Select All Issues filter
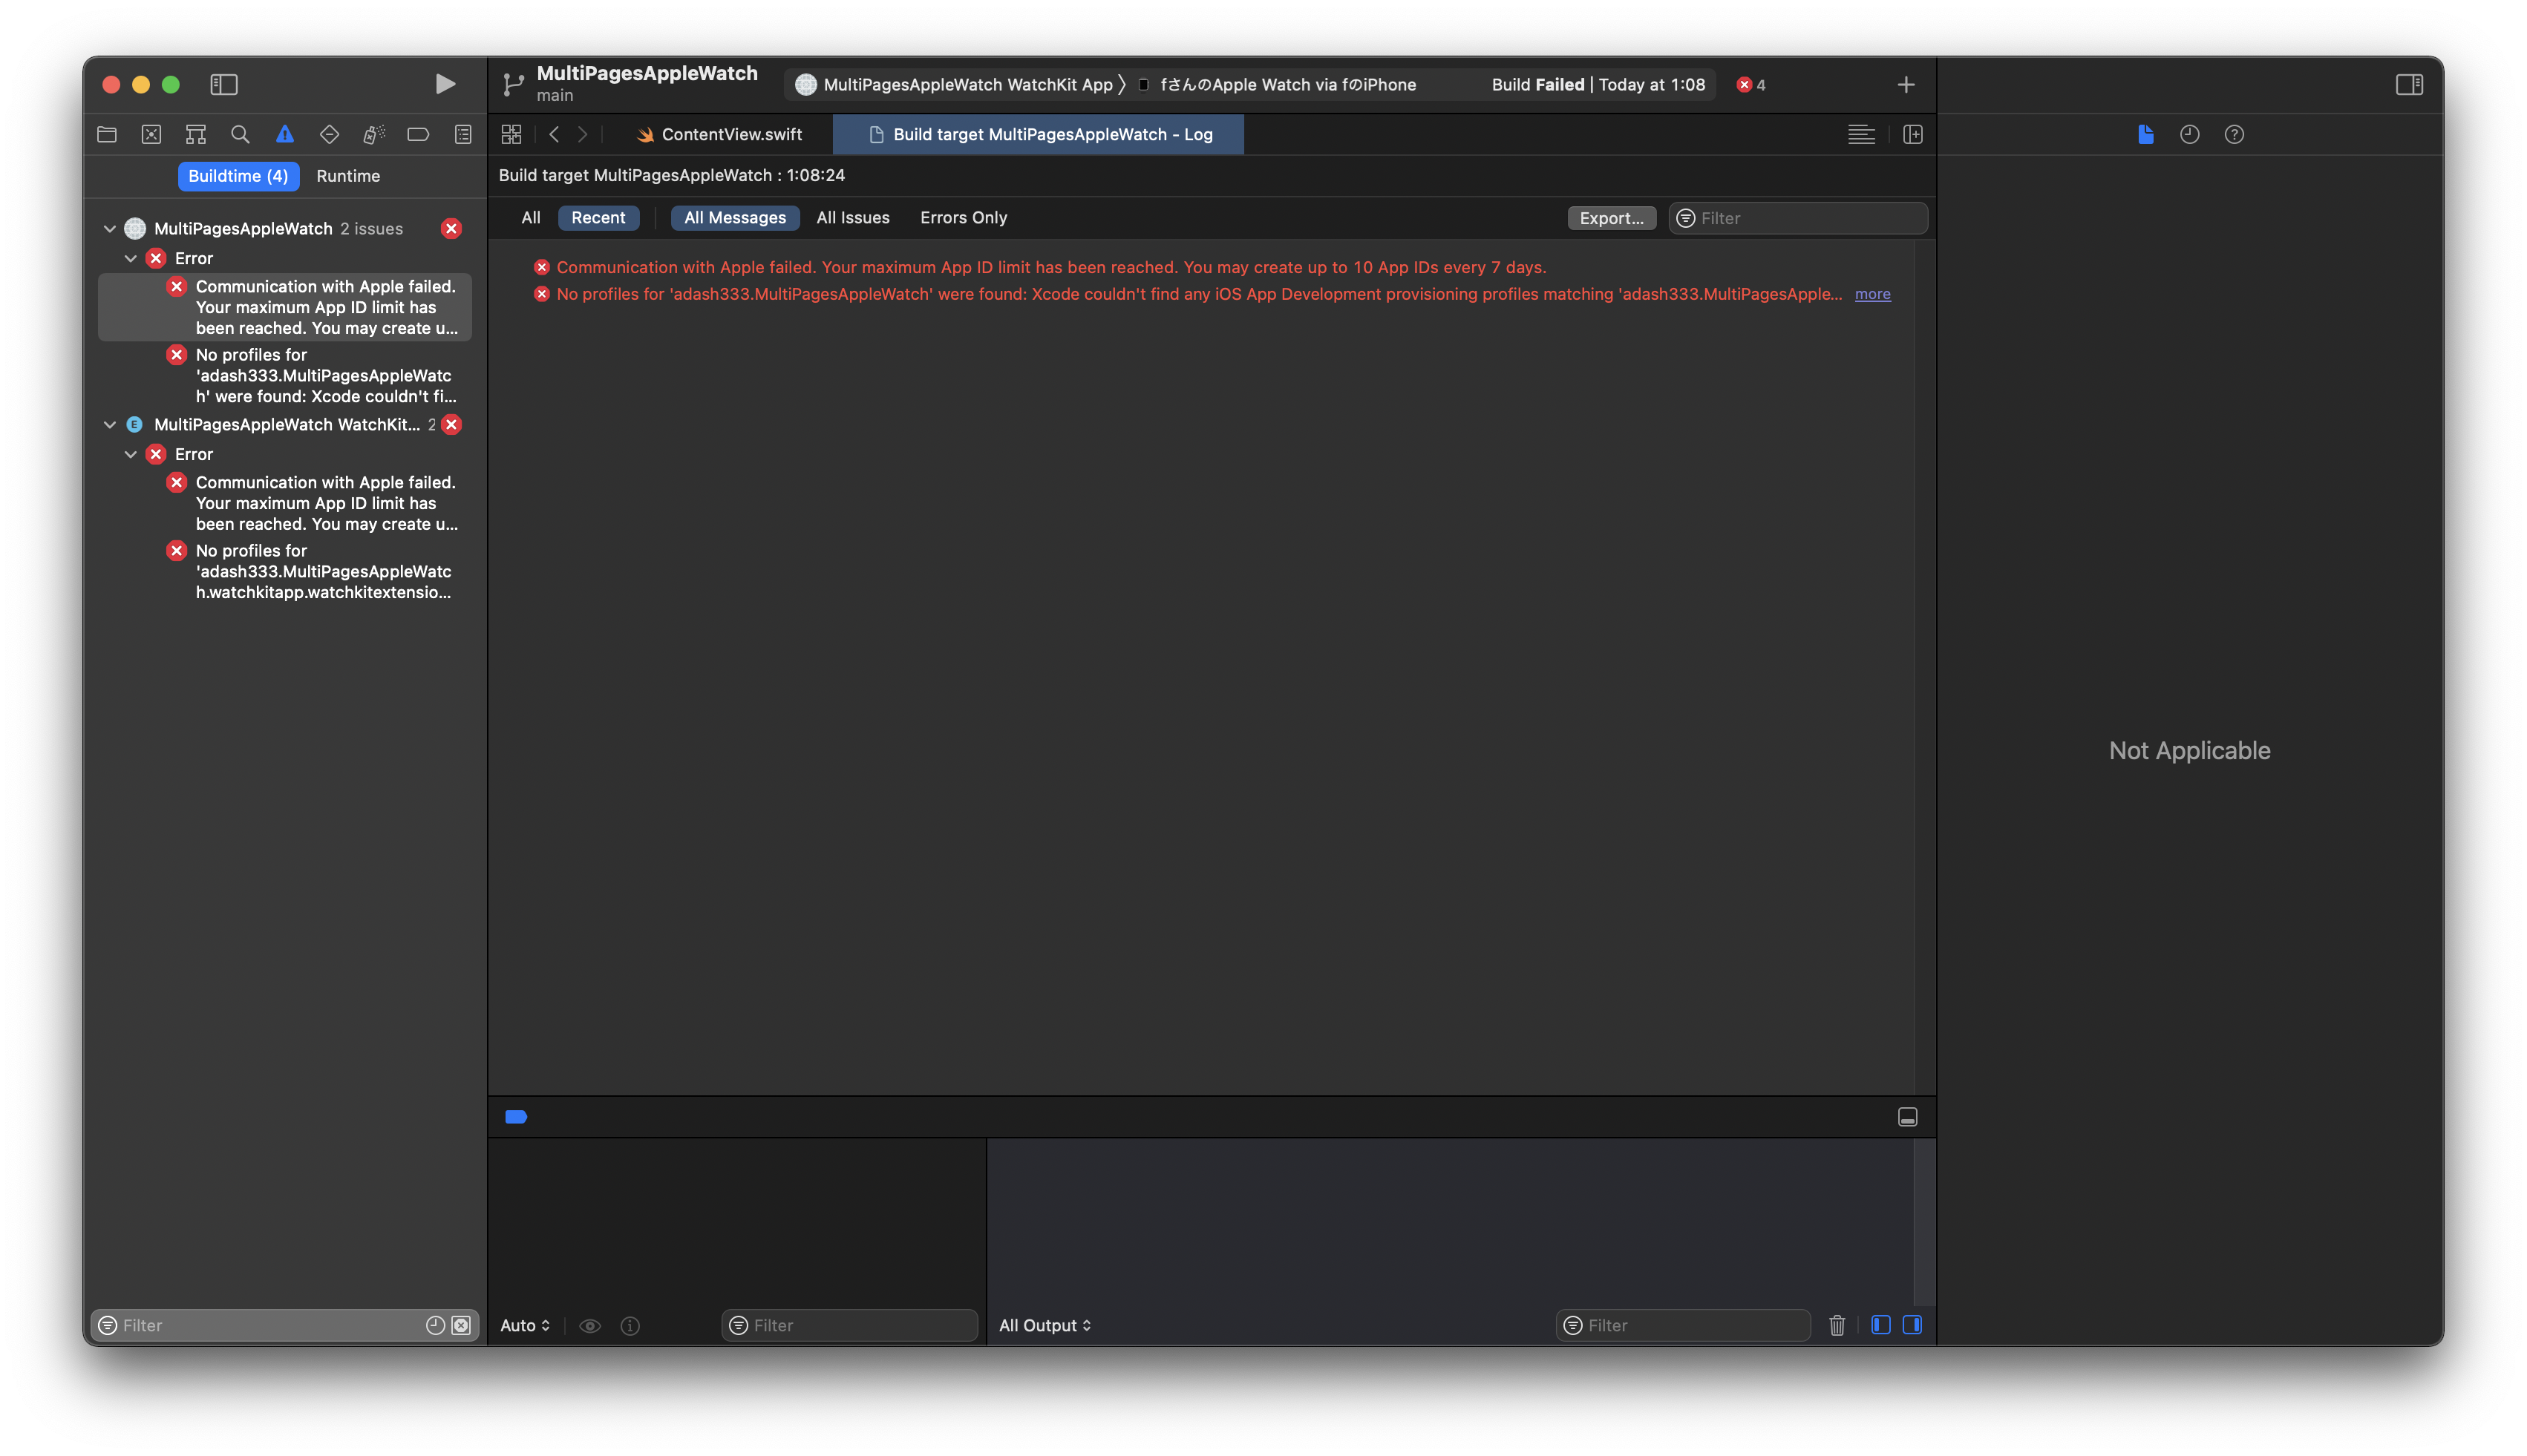Screen dimensions: 2527x1456 click(x=852, y=218)
